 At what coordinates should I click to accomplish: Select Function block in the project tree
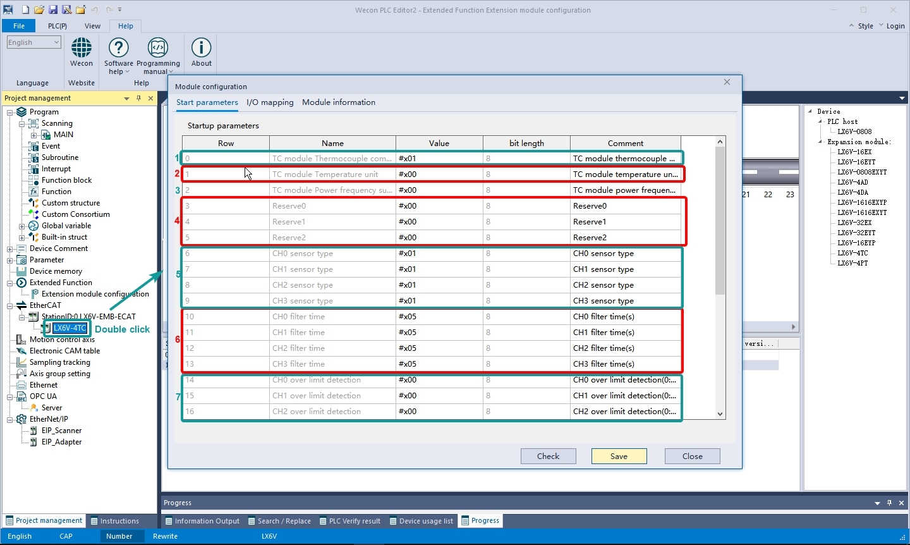[66, 180]
